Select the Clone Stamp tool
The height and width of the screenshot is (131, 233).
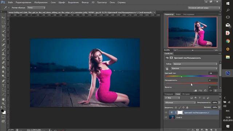click(3, 53)
